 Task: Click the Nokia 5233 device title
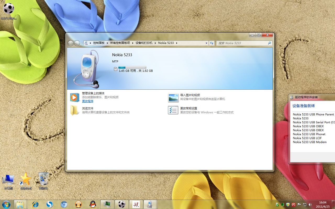point(122,55)
